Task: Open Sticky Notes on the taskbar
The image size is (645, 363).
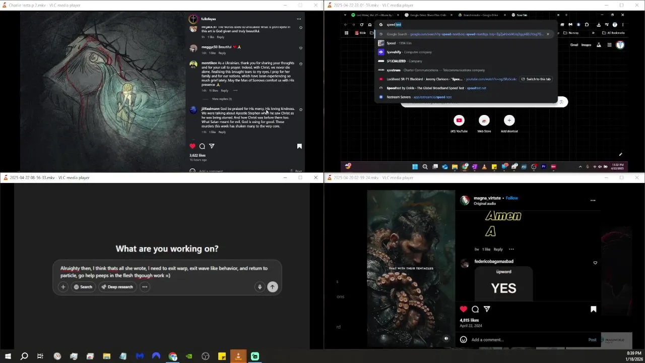Action: [x=222, y=356]
